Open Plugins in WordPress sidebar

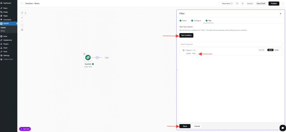pyautogui.click(x=6, y=44)
